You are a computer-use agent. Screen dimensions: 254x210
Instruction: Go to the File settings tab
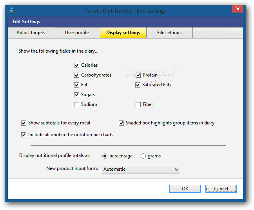pyautogui.click(x=169, y=33)
